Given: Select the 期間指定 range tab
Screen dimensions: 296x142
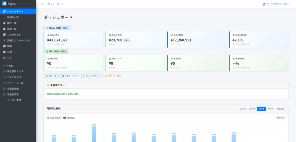Looking at the screenshot, I should 280,109.
